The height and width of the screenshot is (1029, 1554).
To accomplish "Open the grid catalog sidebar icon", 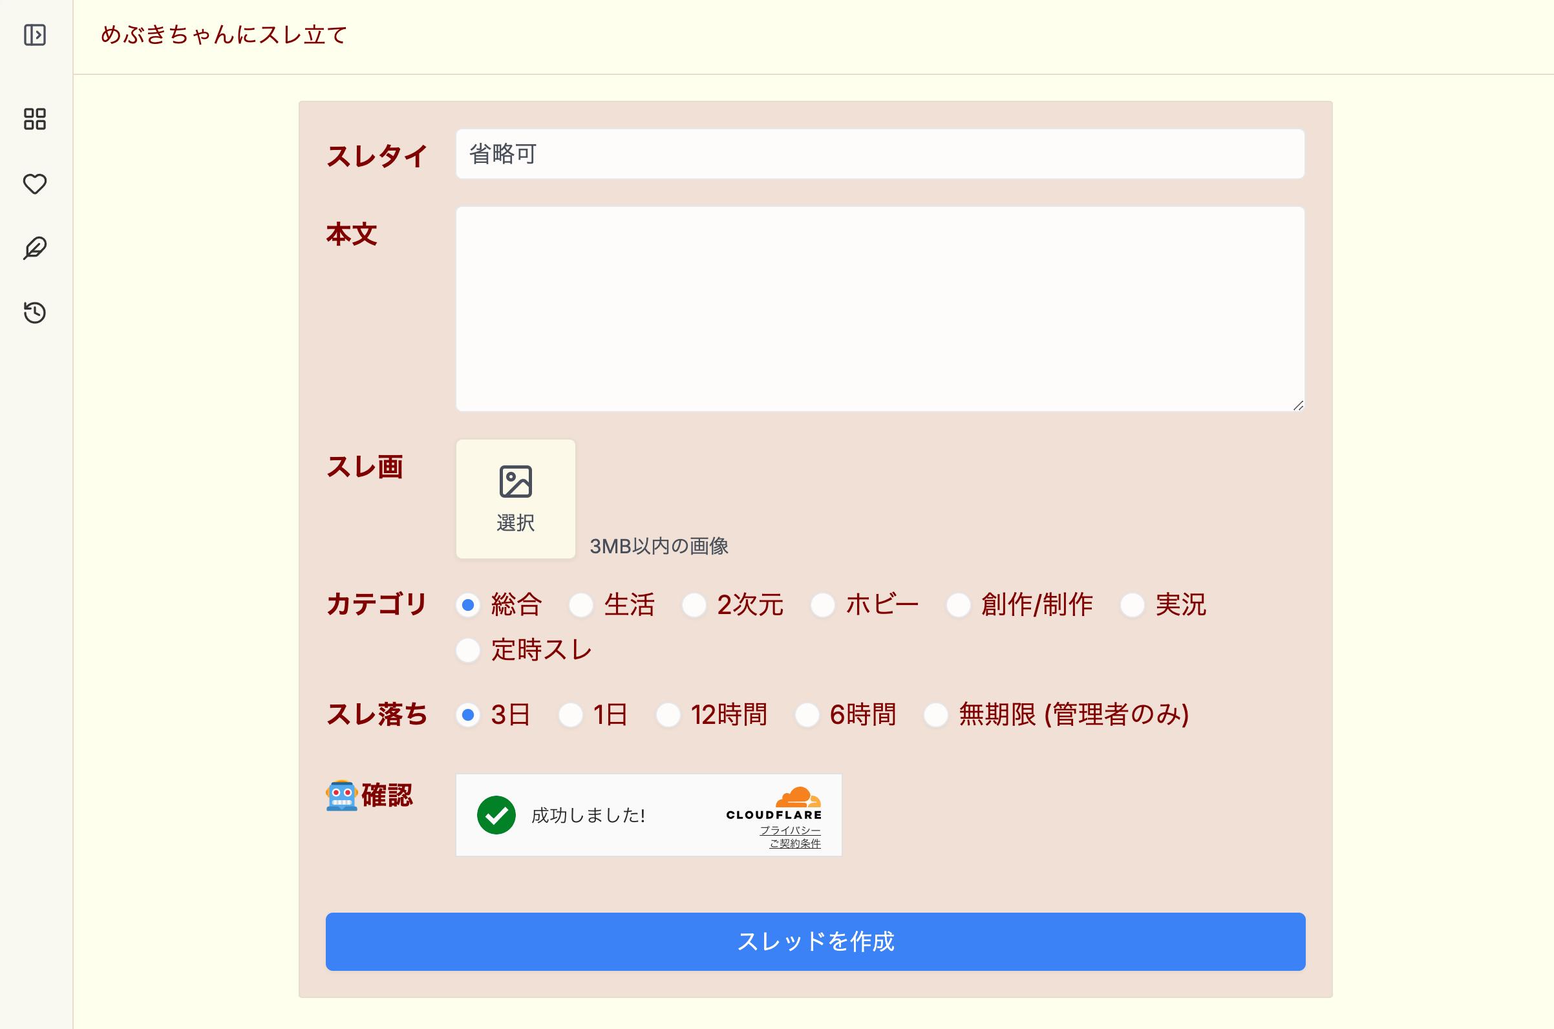I will click(x=35, y=119).
